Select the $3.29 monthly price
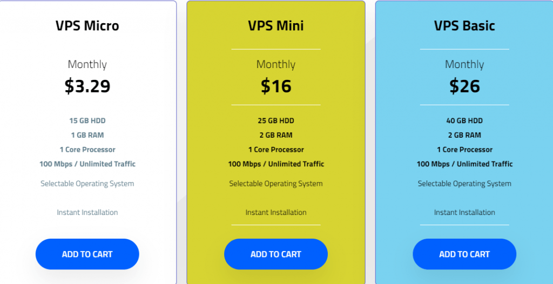Screen dimensions: 553x284 [x=87, y=86]
